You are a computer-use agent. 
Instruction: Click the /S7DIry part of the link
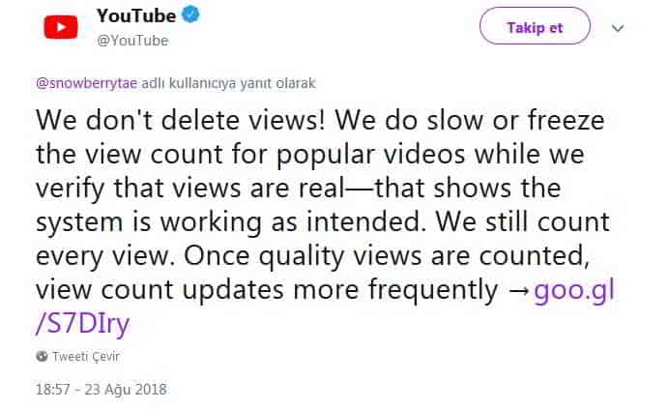click(x=82, y=322)
